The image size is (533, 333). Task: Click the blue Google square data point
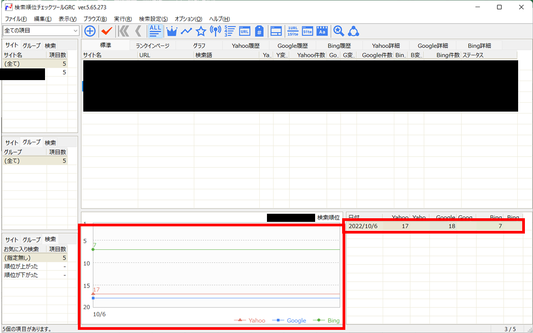point(93,298)
